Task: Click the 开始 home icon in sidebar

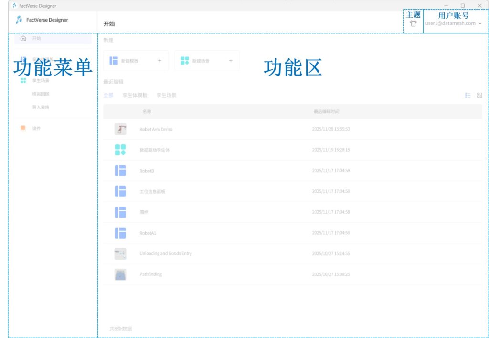Action: pyautogui.click(x=23, y=38)
